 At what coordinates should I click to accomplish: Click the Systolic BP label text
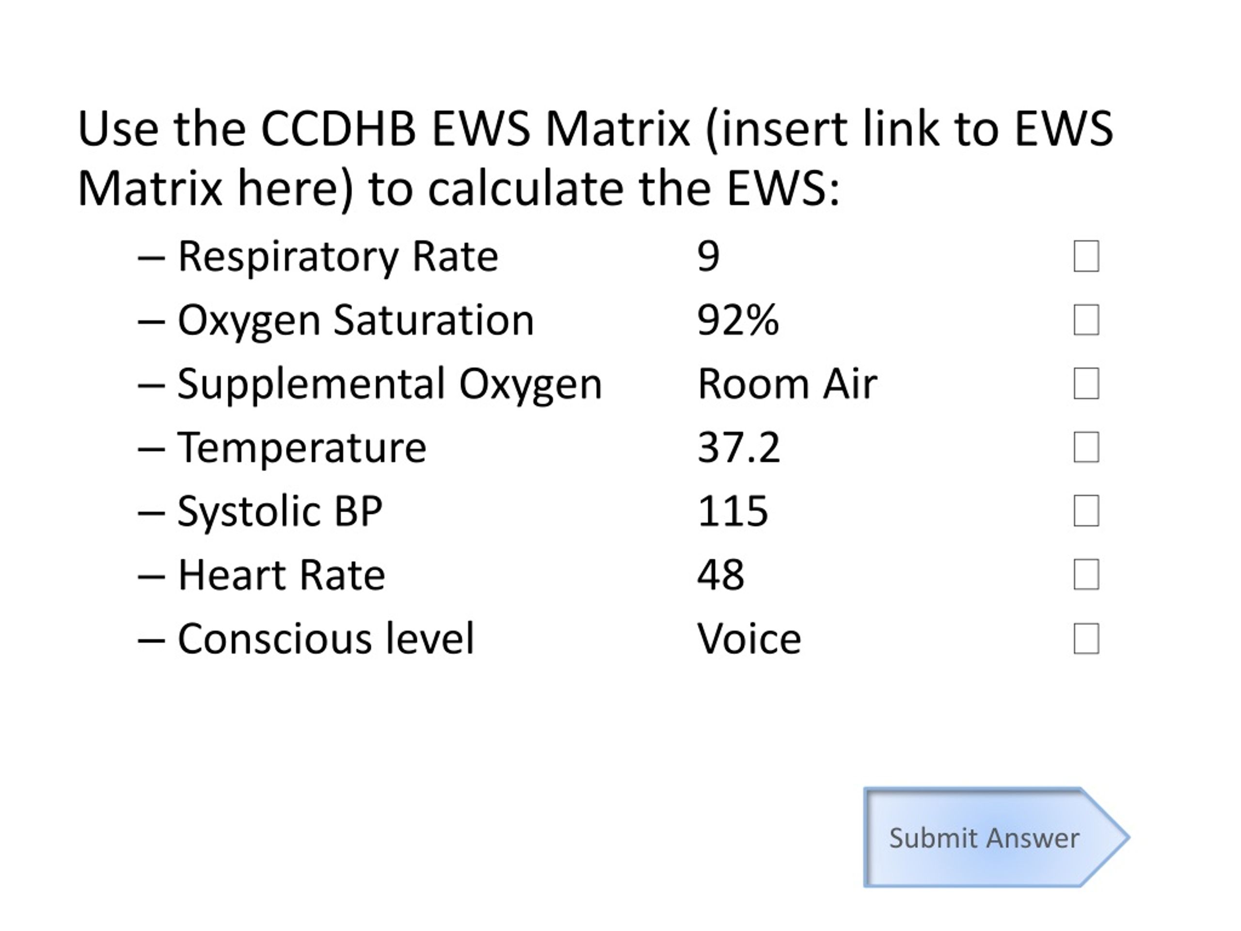[x=280, y=512]
